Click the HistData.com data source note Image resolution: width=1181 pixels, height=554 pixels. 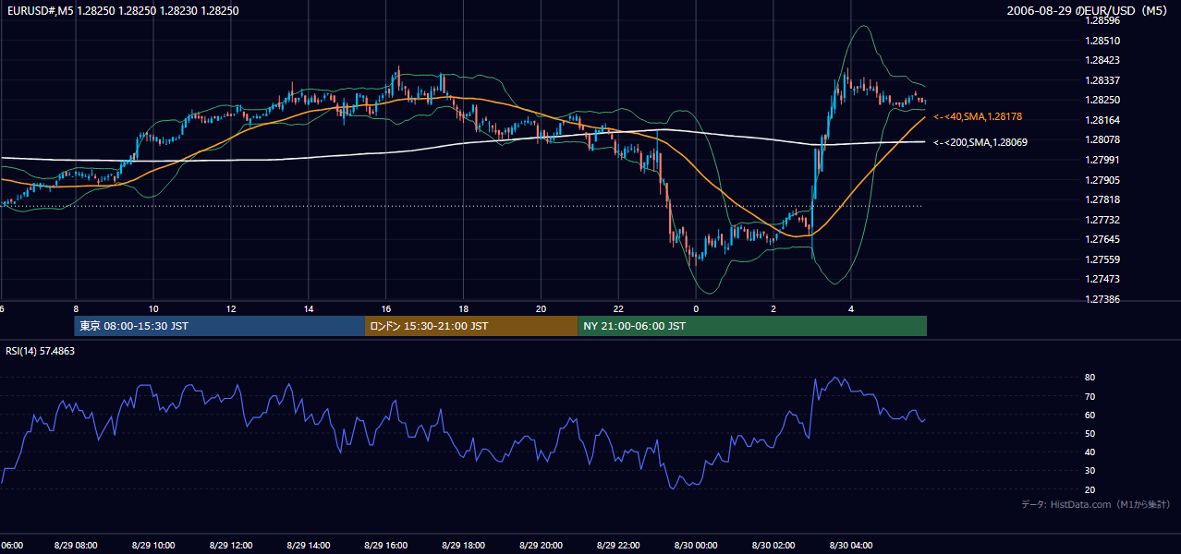click(1096, 504)
